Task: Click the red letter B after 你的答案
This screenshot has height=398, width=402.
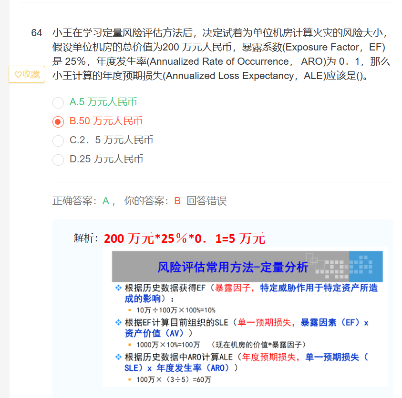Action: [177, 201]
